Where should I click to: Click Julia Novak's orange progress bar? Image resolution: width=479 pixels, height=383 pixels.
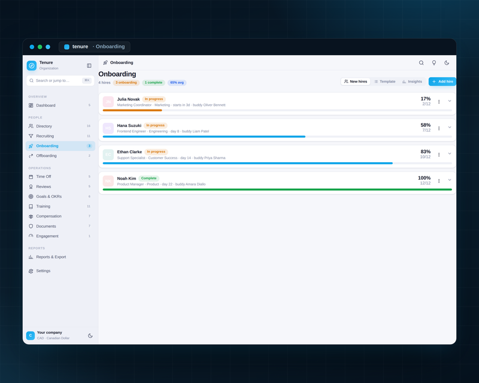coord(132,110)
